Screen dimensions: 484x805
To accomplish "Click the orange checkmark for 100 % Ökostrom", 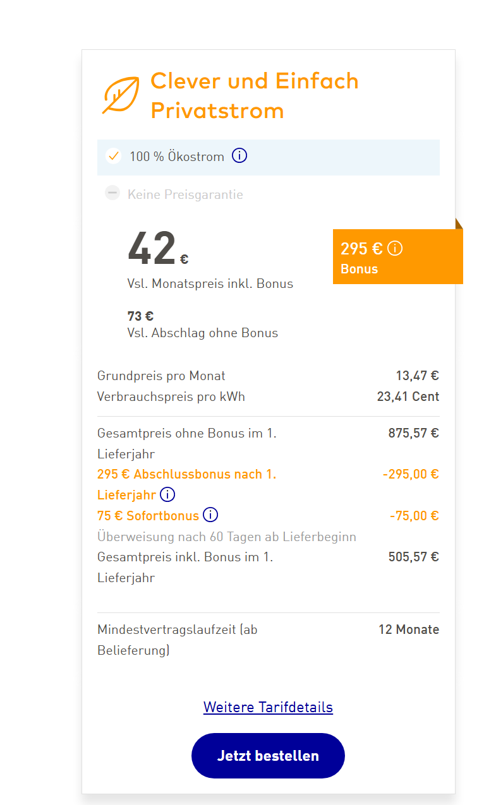I will click(x=113, y=156).
